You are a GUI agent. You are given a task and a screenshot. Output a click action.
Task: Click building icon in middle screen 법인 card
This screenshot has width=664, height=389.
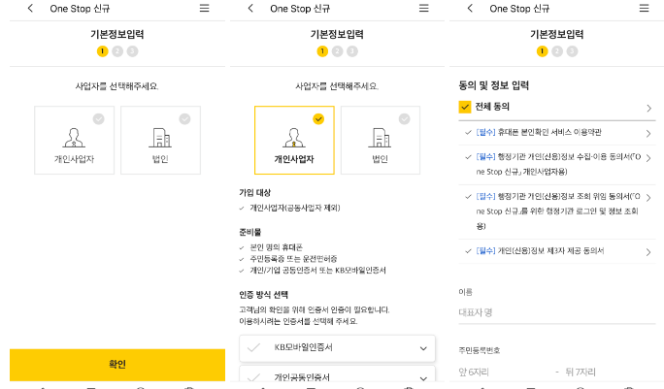[x=380, y=138]
